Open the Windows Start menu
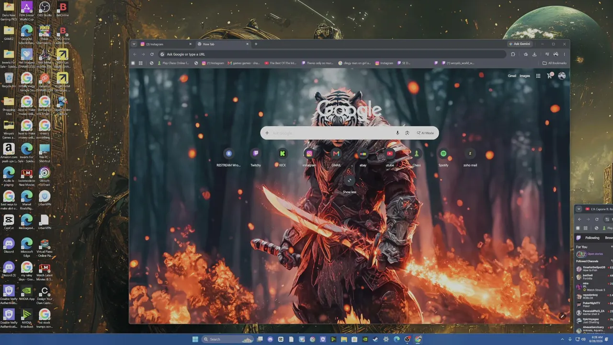This screenshot has width=613, height=345. click(x=195, y=339)
